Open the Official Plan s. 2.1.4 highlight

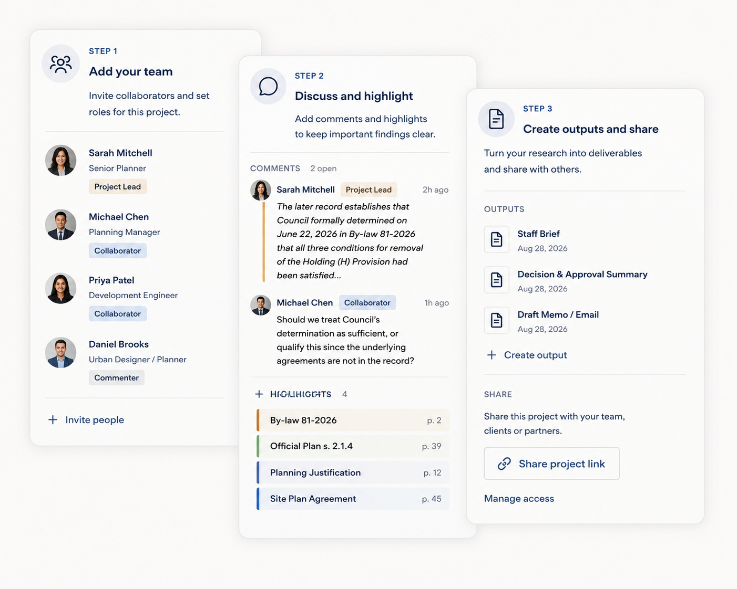(353, 446)
